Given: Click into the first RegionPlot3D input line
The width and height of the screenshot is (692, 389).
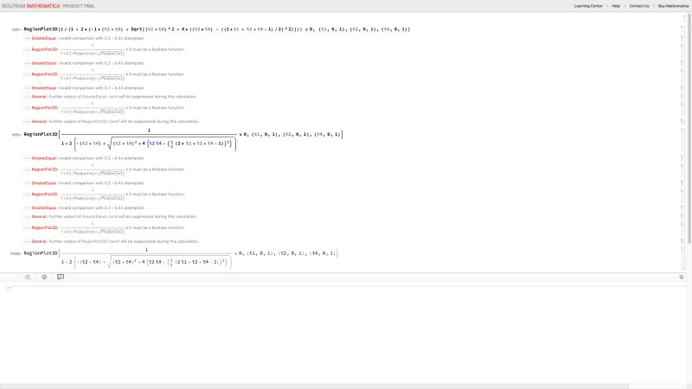Looking at the screenshot, I should [217, 29].
